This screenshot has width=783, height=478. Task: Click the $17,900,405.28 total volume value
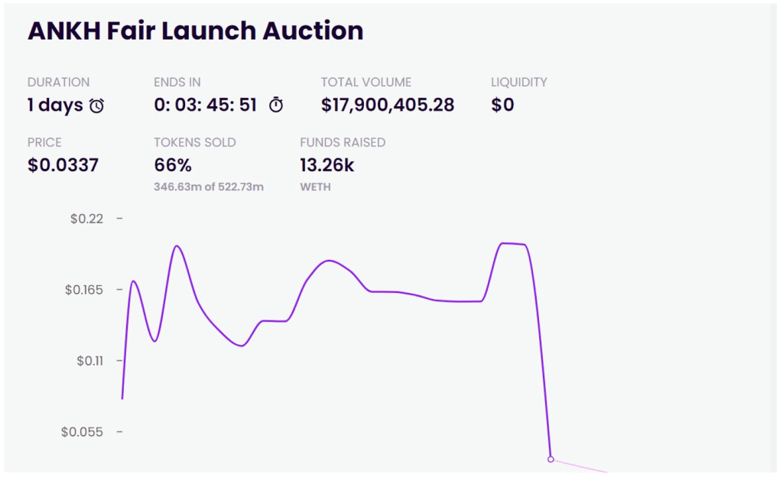click(388, 105)
